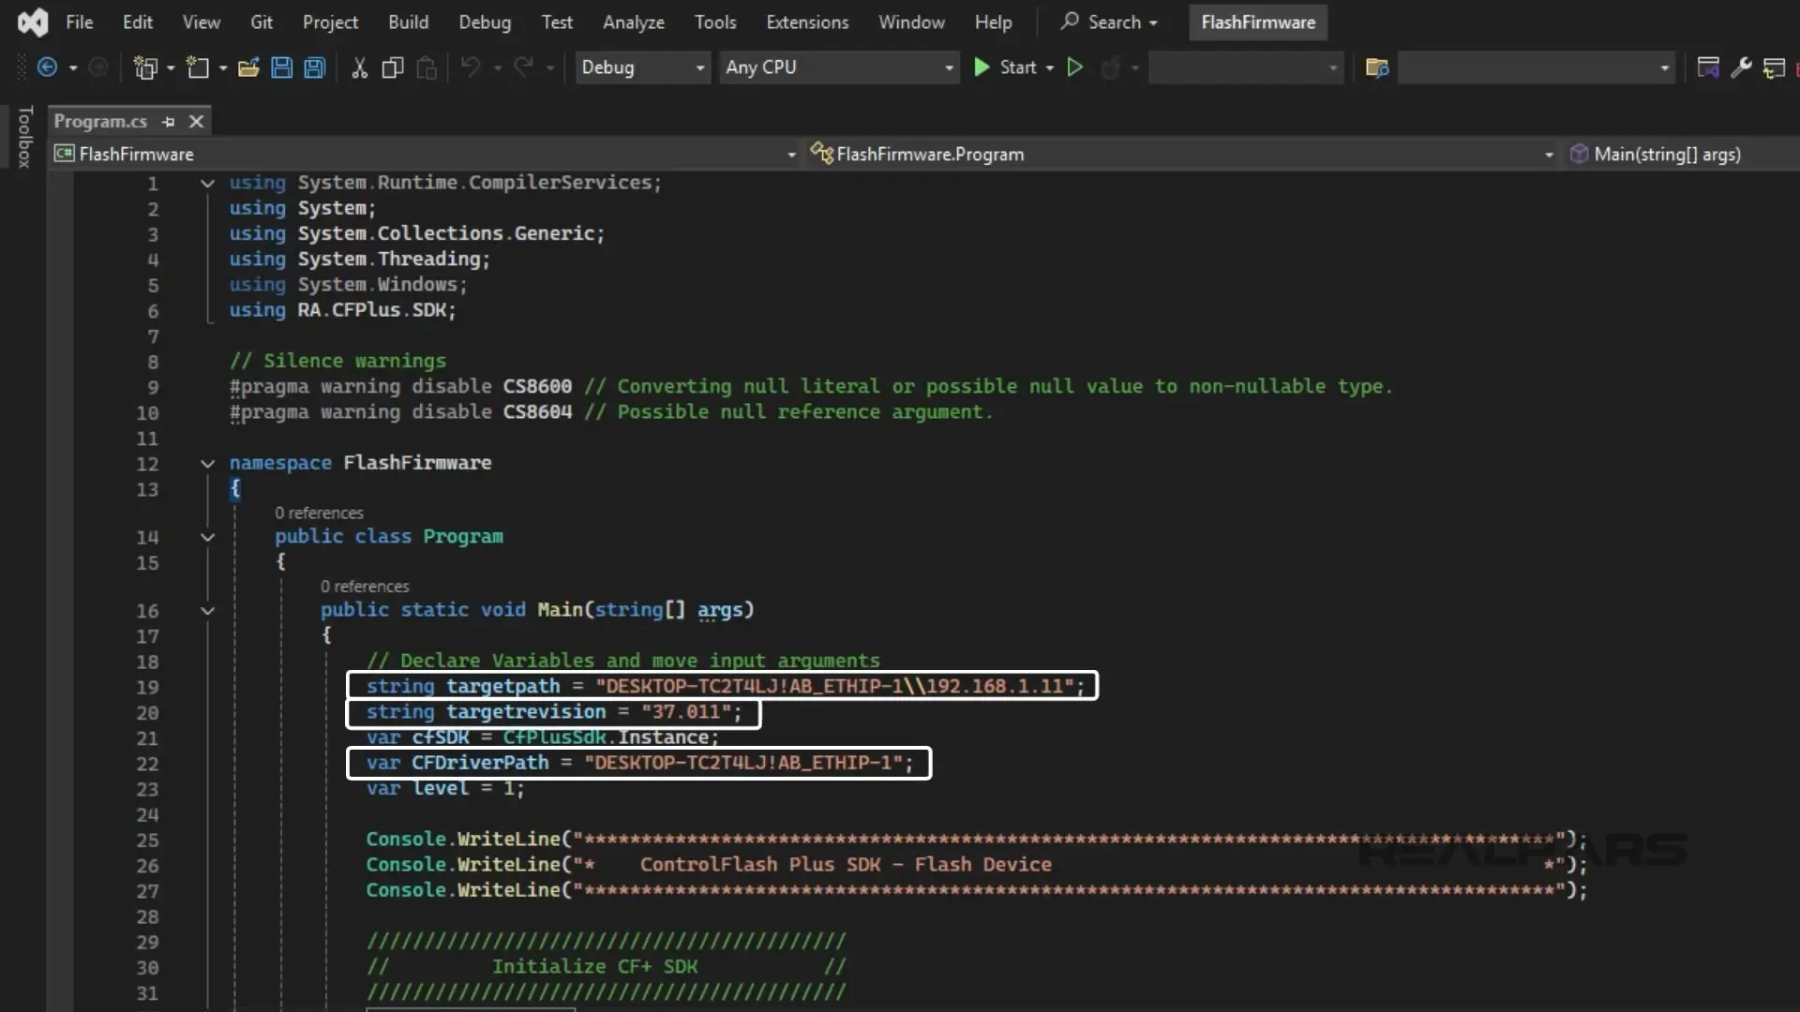1800x1012 pixels.
Task: Click the '0 references' link above class Program
Action: (x=319, y=513)
